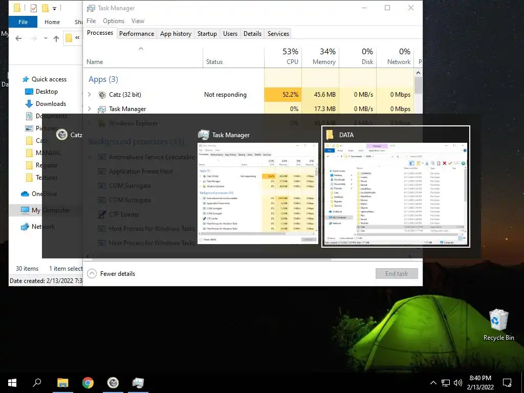Image resolution: width=524 pixels, height=393 pixels.
Task: Open the Home ribbon tab in File Explorer
Action: pos(52,21)
